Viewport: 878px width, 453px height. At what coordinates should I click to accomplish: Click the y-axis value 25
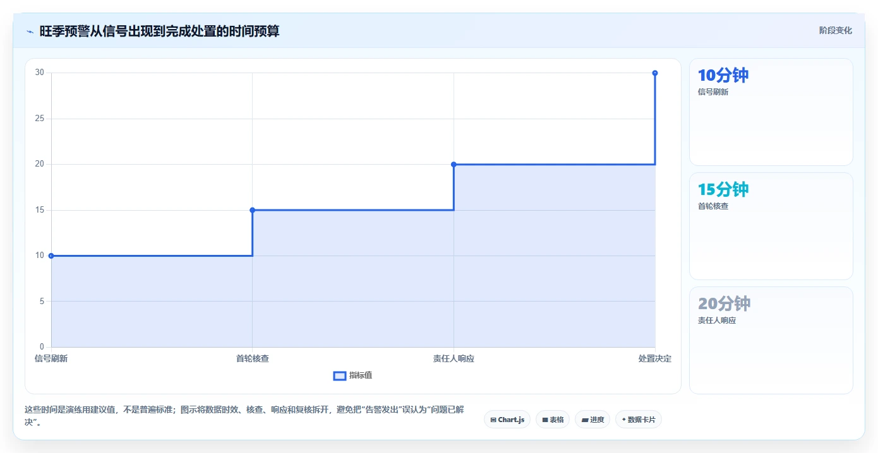(x=40, y=119)
